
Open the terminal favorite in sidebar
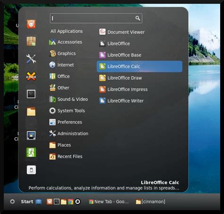31,94
